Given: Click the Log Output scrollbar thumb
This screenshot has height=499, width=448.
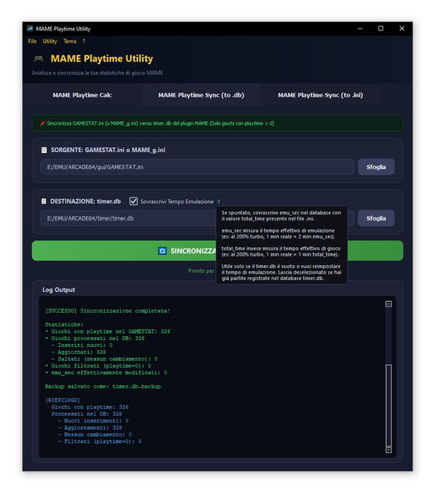Looking at the screenshot, I should point(389,405).
